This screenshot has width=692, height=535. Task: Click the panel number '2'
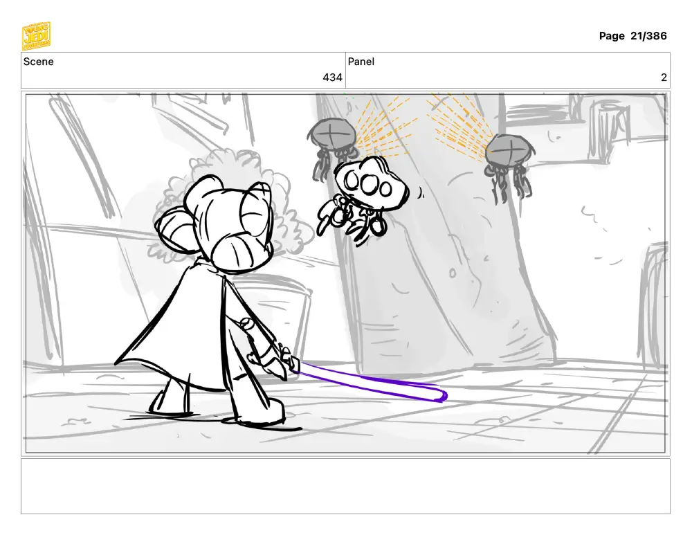[x=664, y=78]
